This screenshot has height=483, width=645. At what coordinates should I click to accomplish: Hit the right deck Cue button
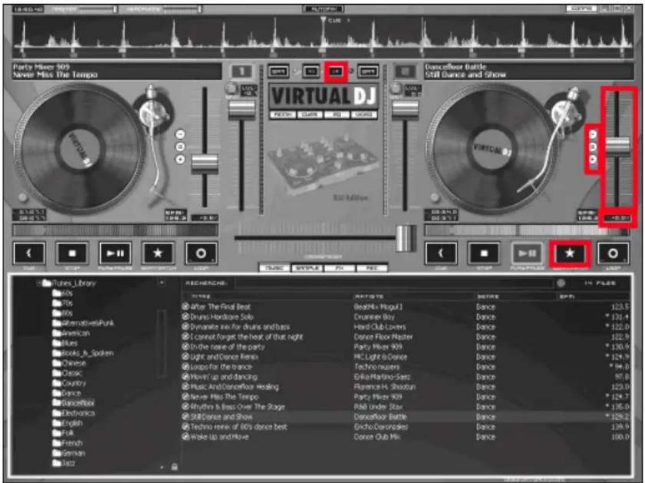(441, 253)
